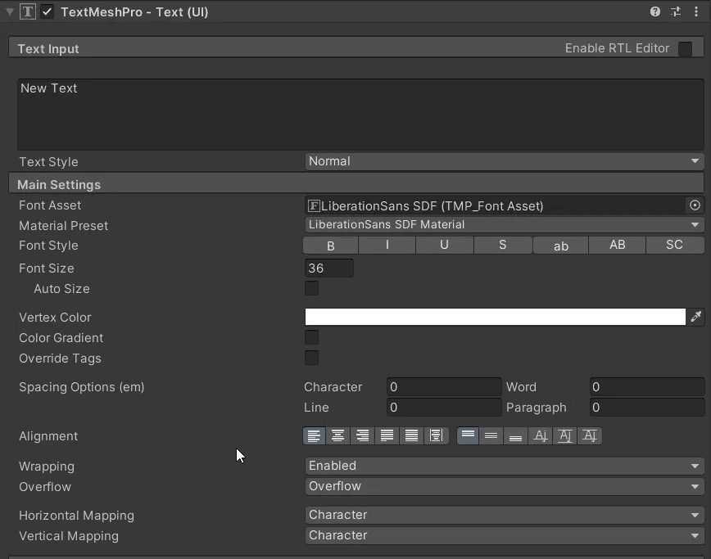Set bottom vertical text alignment

point(515,435)
